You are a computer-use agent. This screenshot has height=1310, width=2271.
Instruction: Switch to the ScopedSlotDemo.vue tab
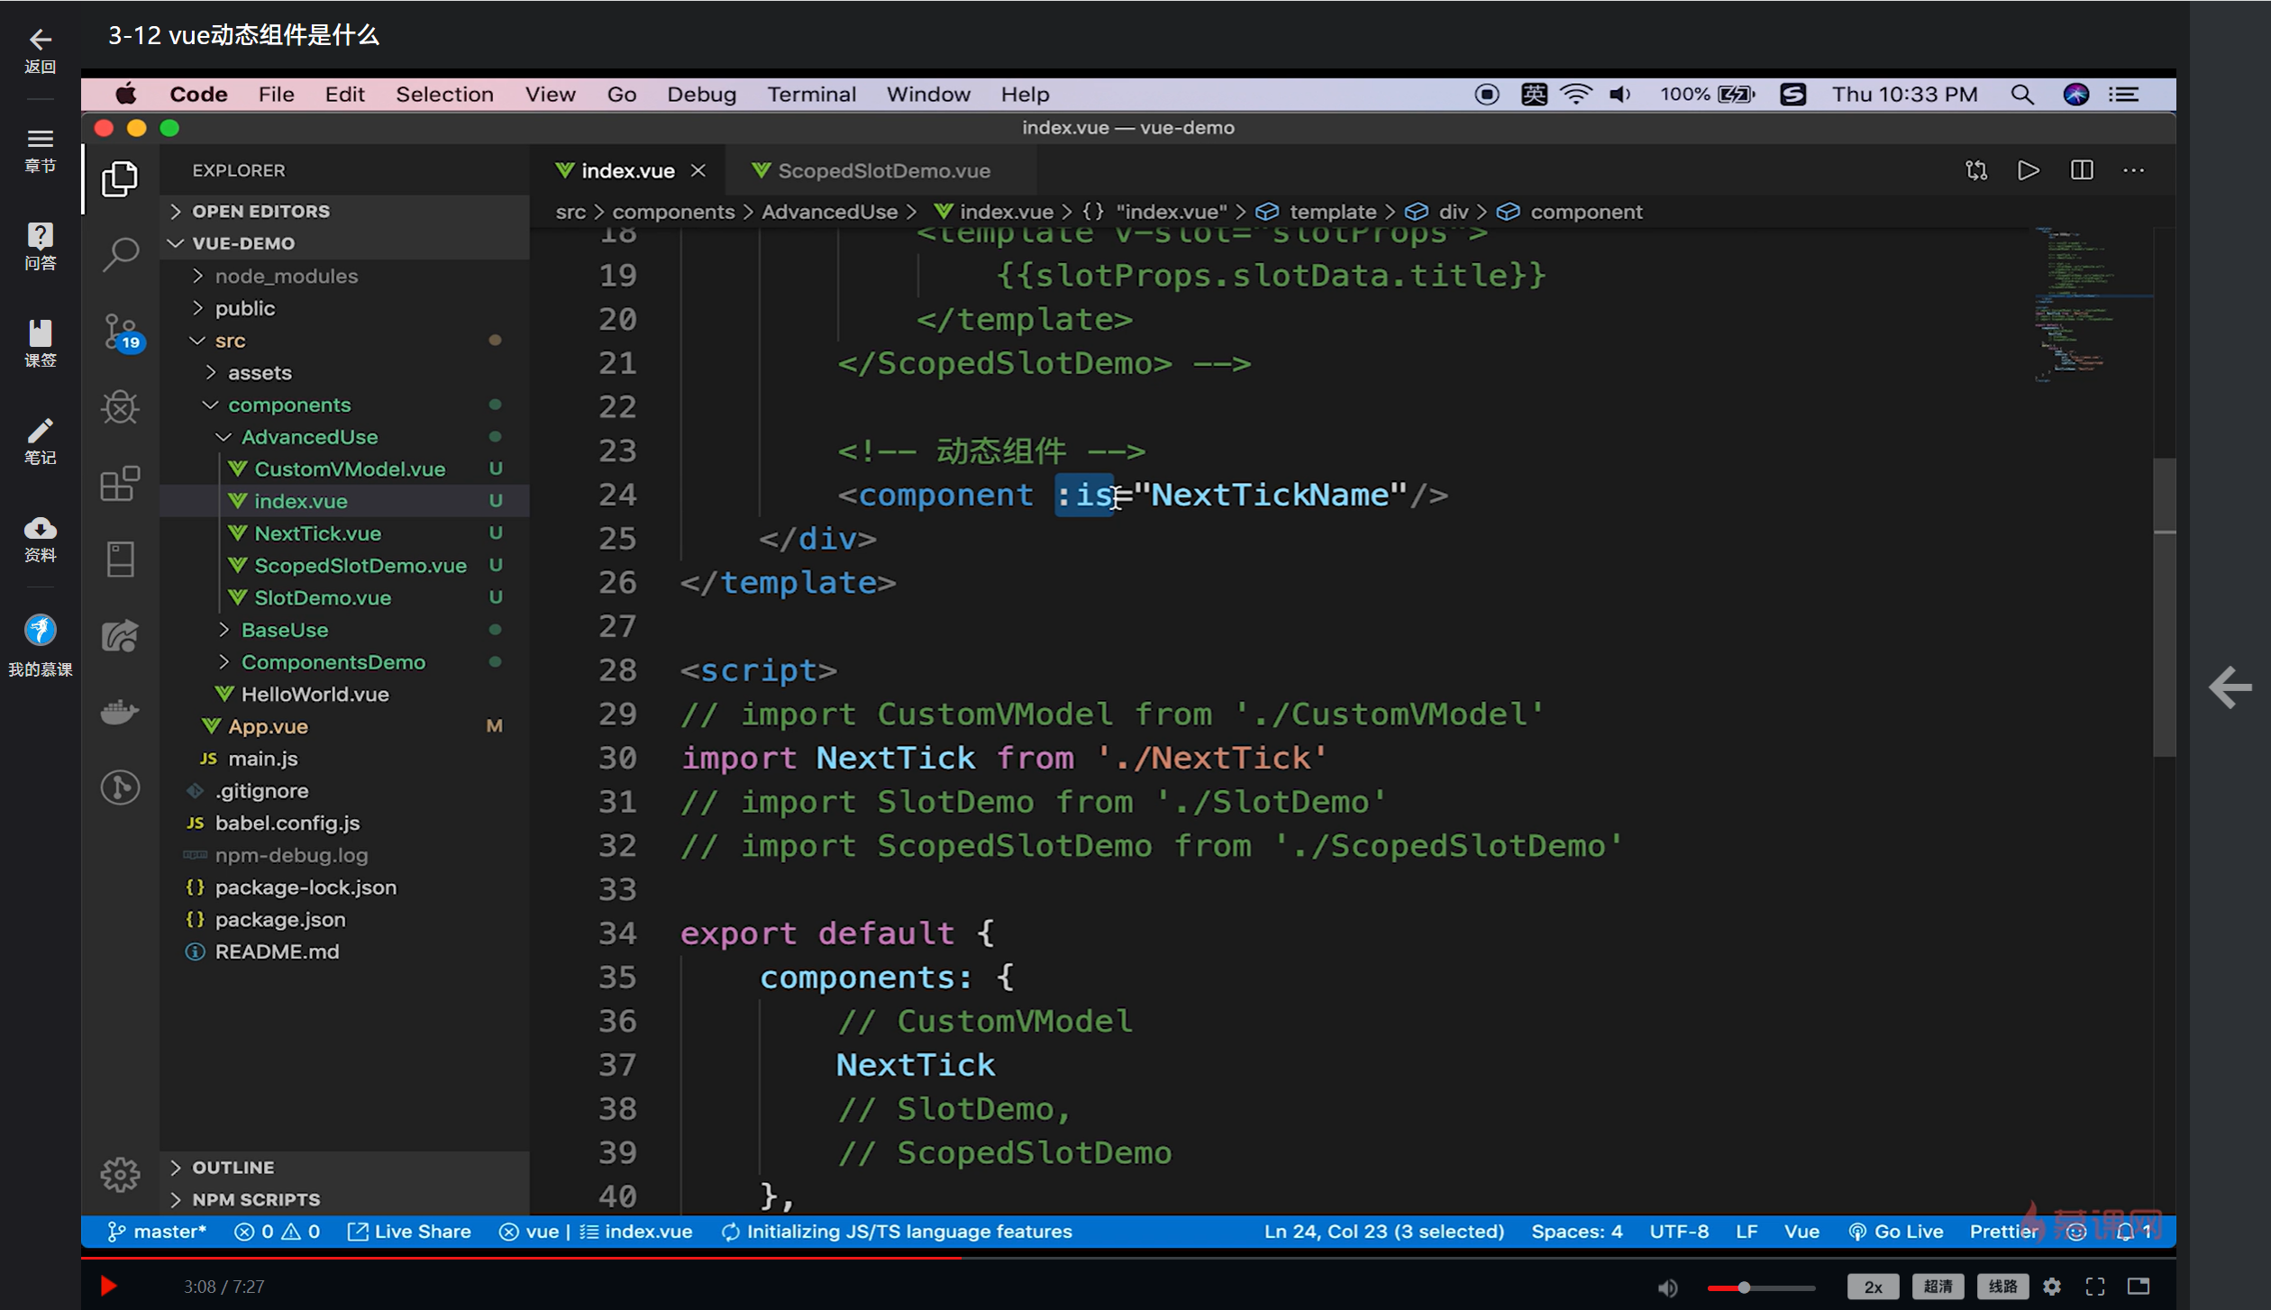882,170
